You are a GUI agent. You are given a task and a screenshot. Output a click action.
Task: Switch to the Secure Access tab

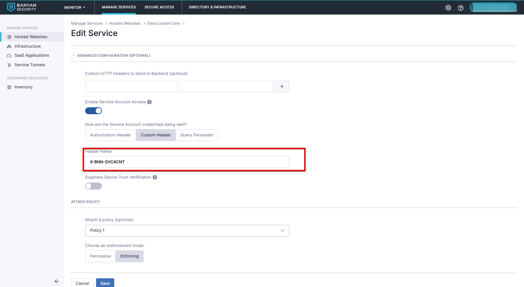[x=159, y=7]
